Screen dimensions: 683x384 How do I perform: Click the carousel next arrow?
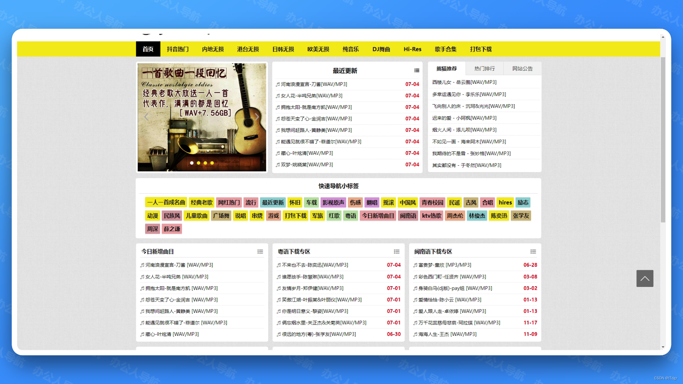click(x=257, y=117)
